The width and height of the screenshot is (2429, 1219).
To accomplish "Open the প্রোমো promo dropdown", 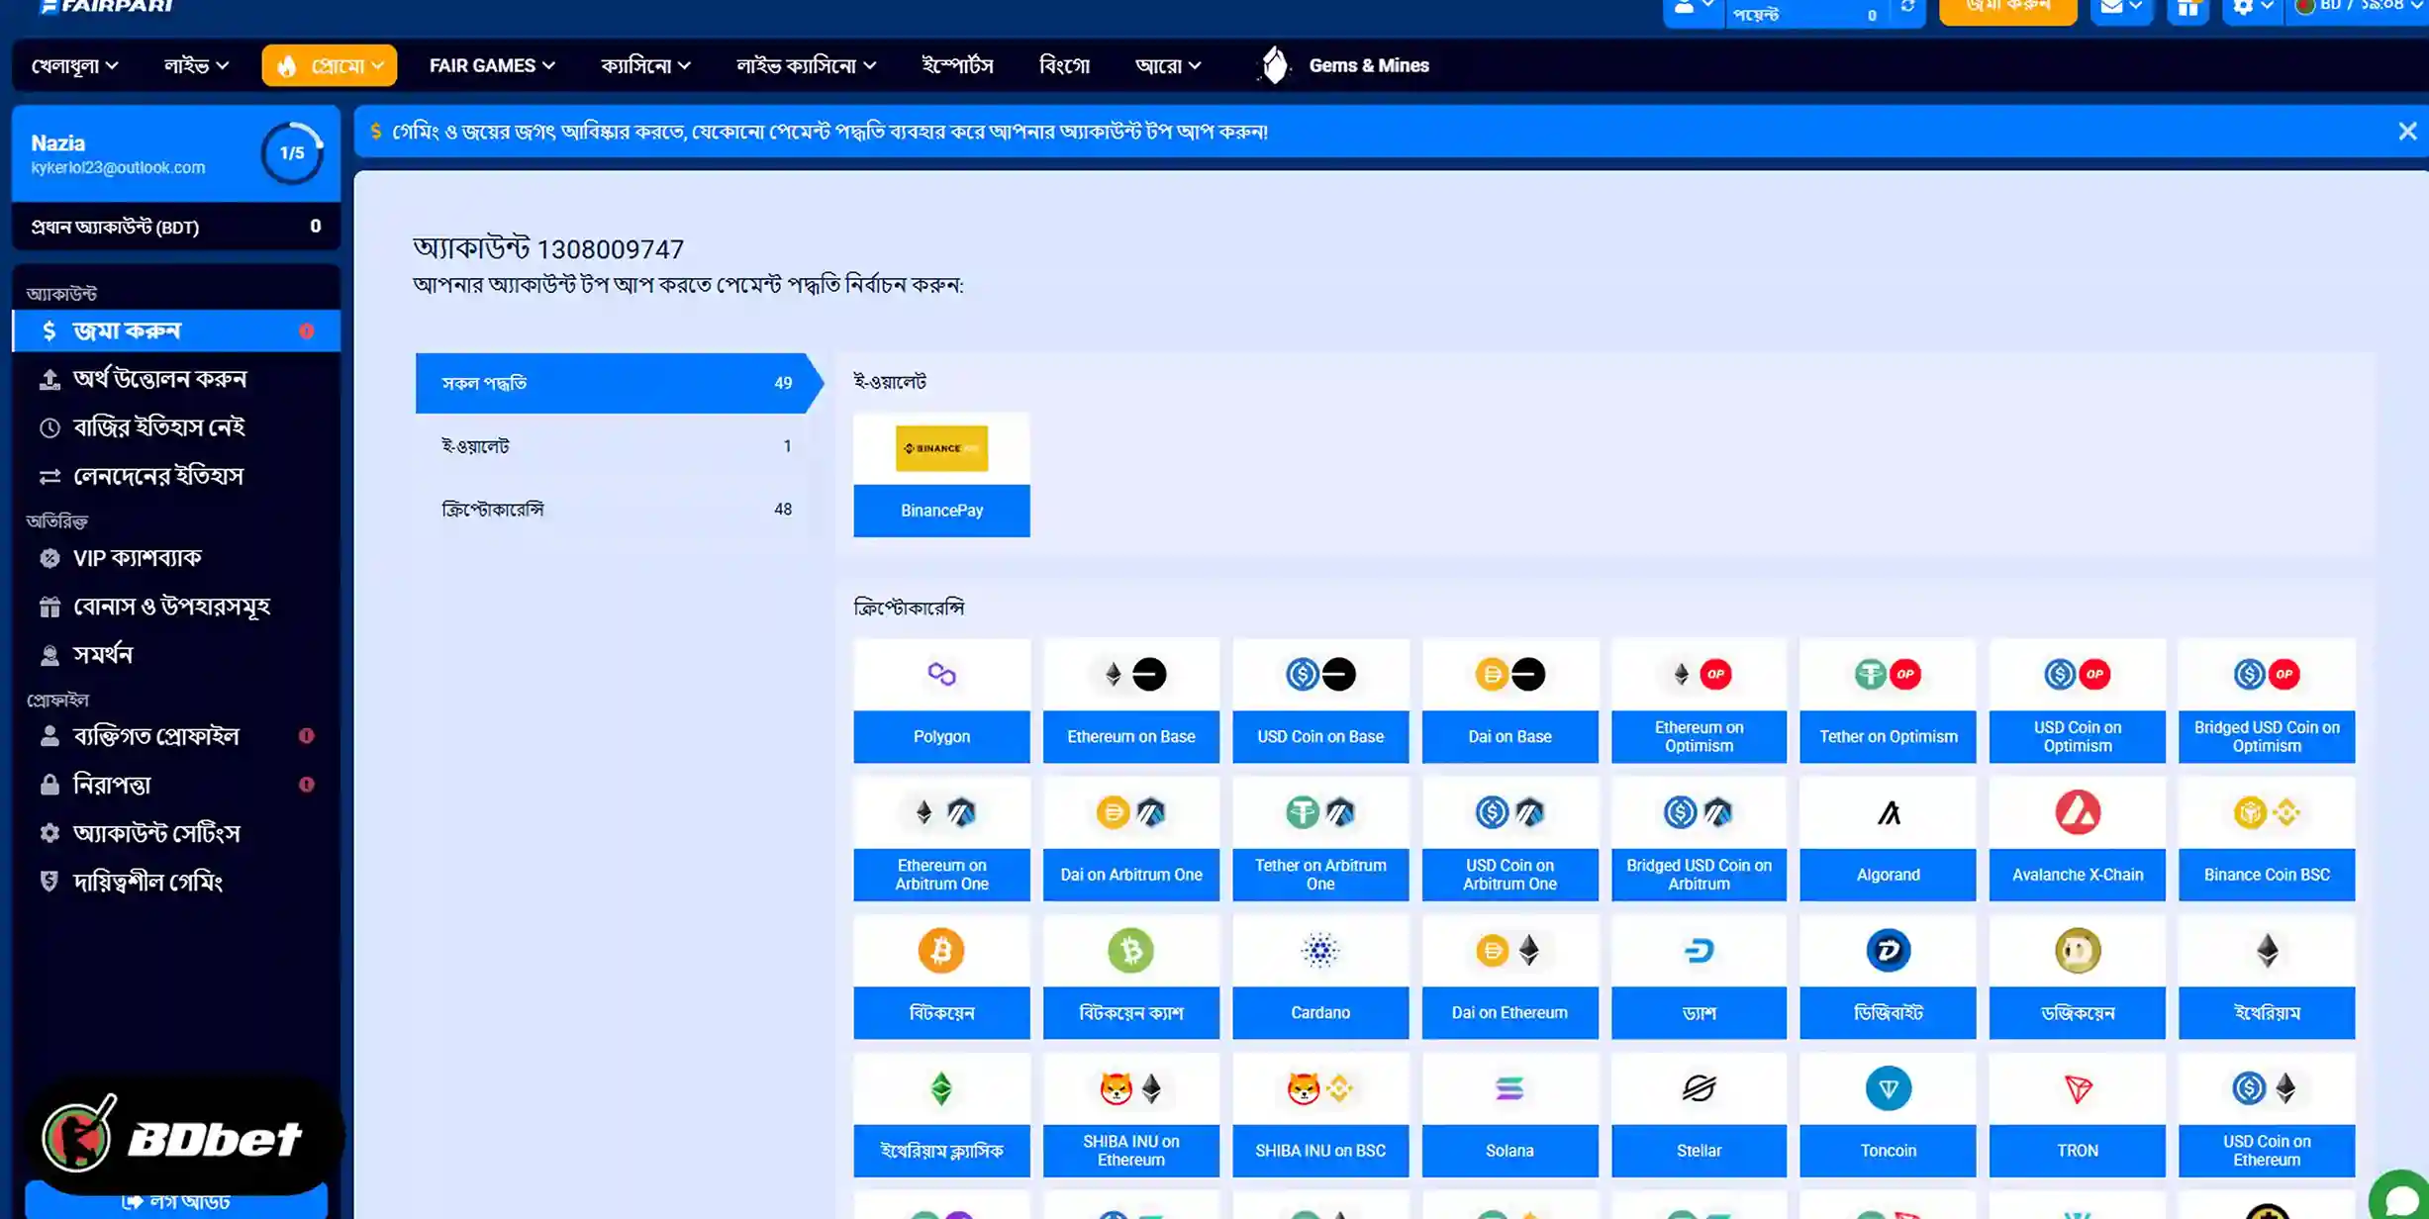I will [x=330, y=65].
